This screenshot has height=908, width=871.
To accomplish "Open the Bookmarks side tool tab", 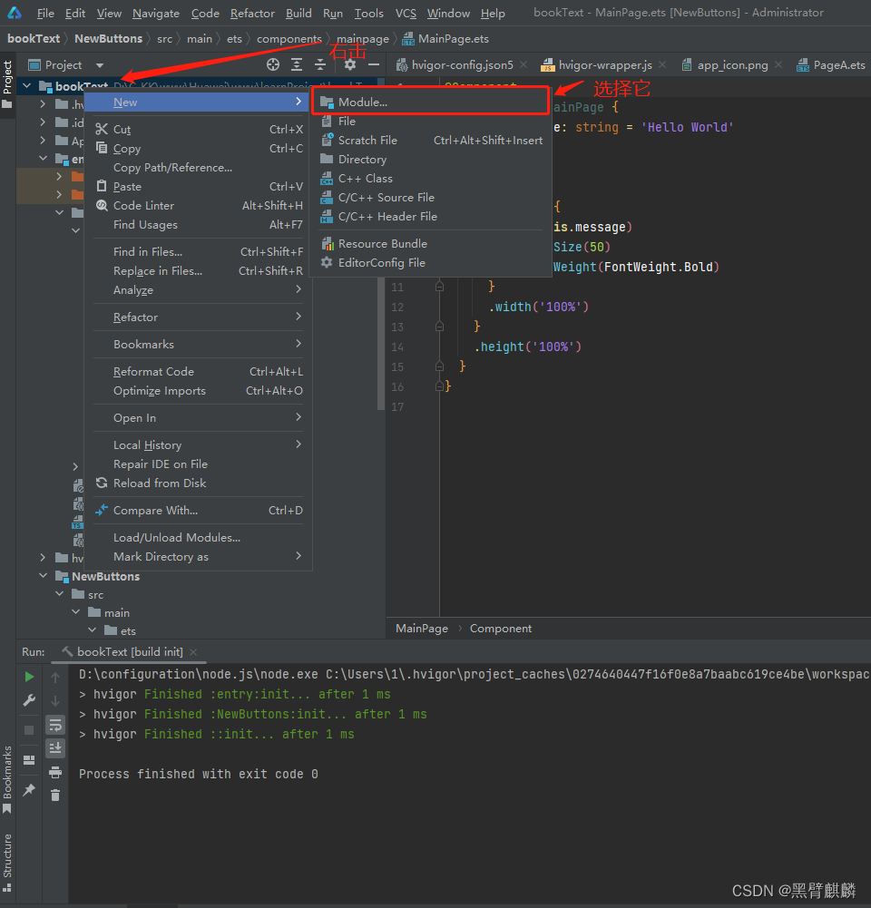I will coord(7,779).
